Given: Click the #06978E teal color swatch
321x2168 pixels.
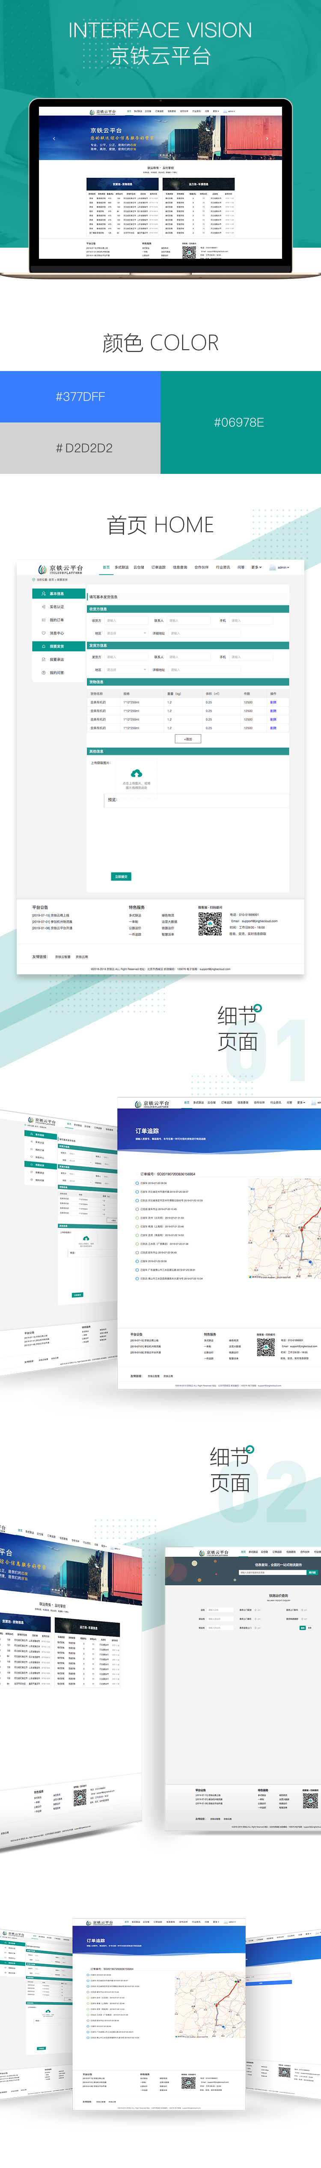Looking at the screenshot, I should click(x=241, y=422).
